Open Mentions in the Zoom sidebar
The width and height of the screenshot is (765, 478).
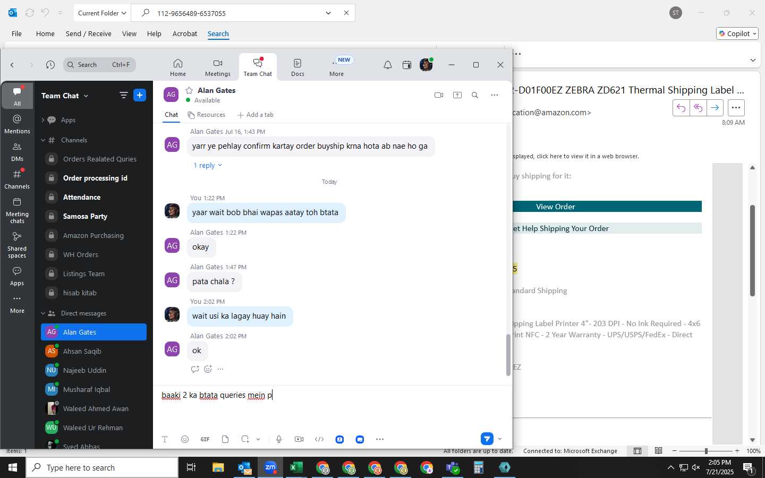[x=17, y=124]
